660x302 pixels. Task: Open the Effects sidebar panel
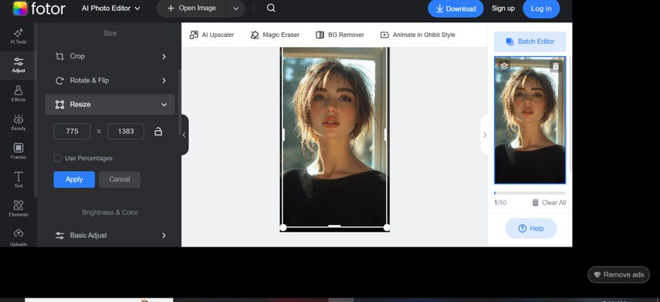19,94
